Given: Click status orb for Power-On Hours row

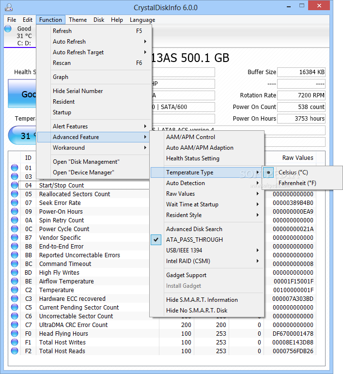Looking at the screenshot, I should pyautogui.click(x=15, y=211).
